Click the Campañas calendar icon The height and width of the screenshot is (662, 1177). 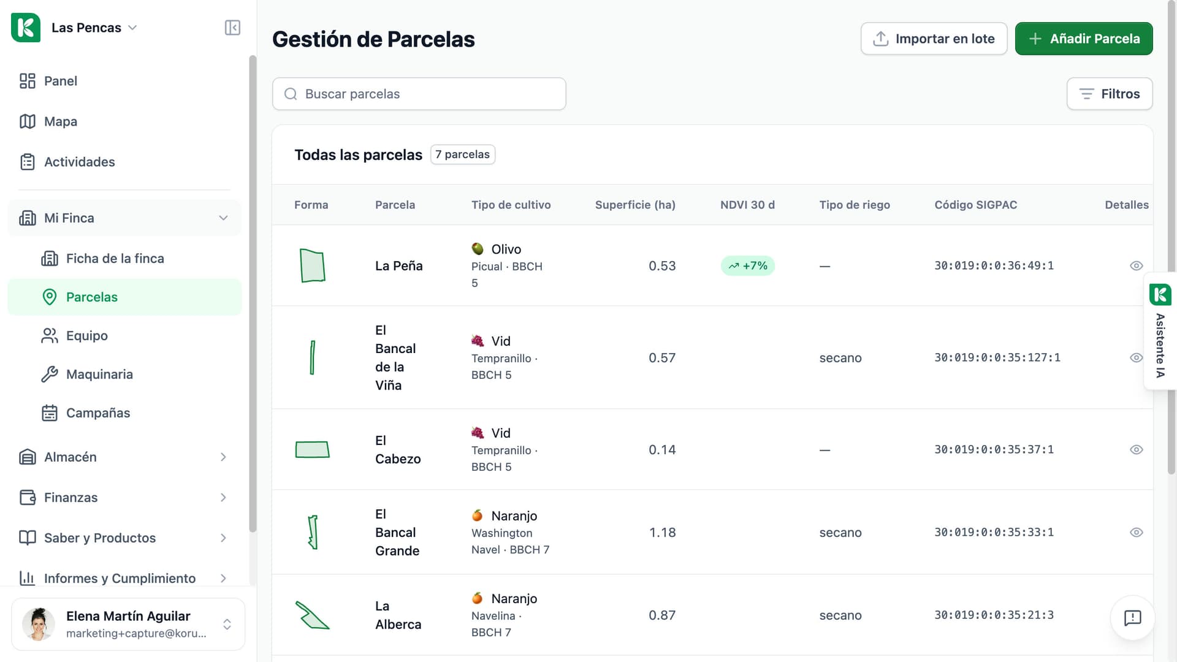pyautogui.click(x=50, y=413)
